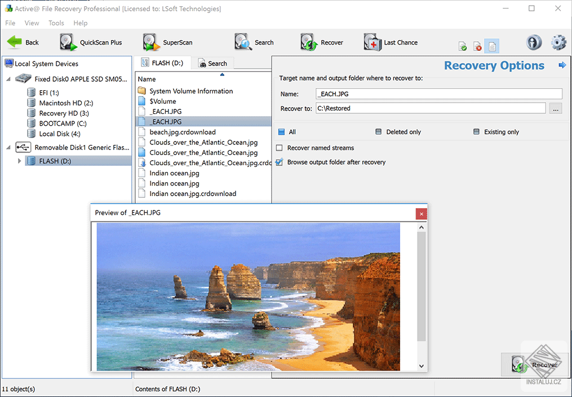Disable Browse output folder after recovery
This screenshot has height=397, width=572.
click(x=280, y=161)
